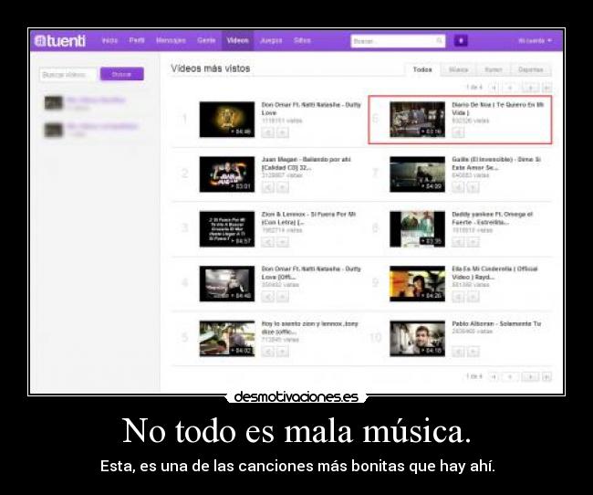Open Perfil in the top navigation

(x=137, y=40)
